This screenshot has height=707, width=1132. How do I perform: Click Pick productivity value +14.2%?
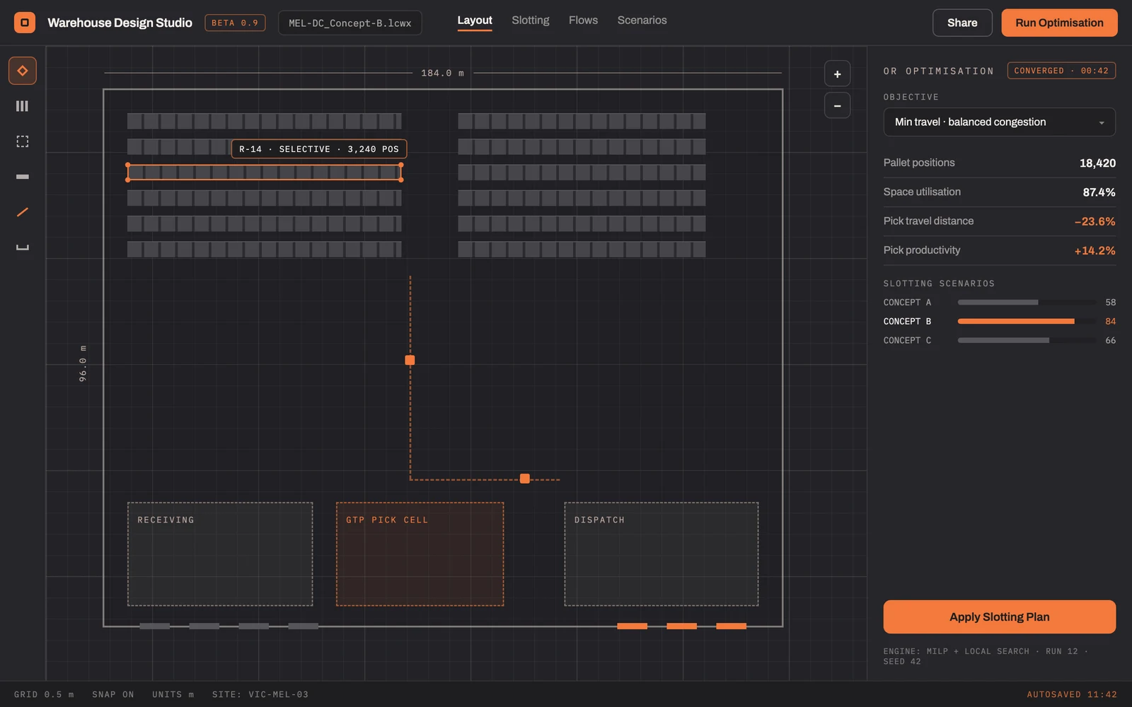pos(1095,250)
